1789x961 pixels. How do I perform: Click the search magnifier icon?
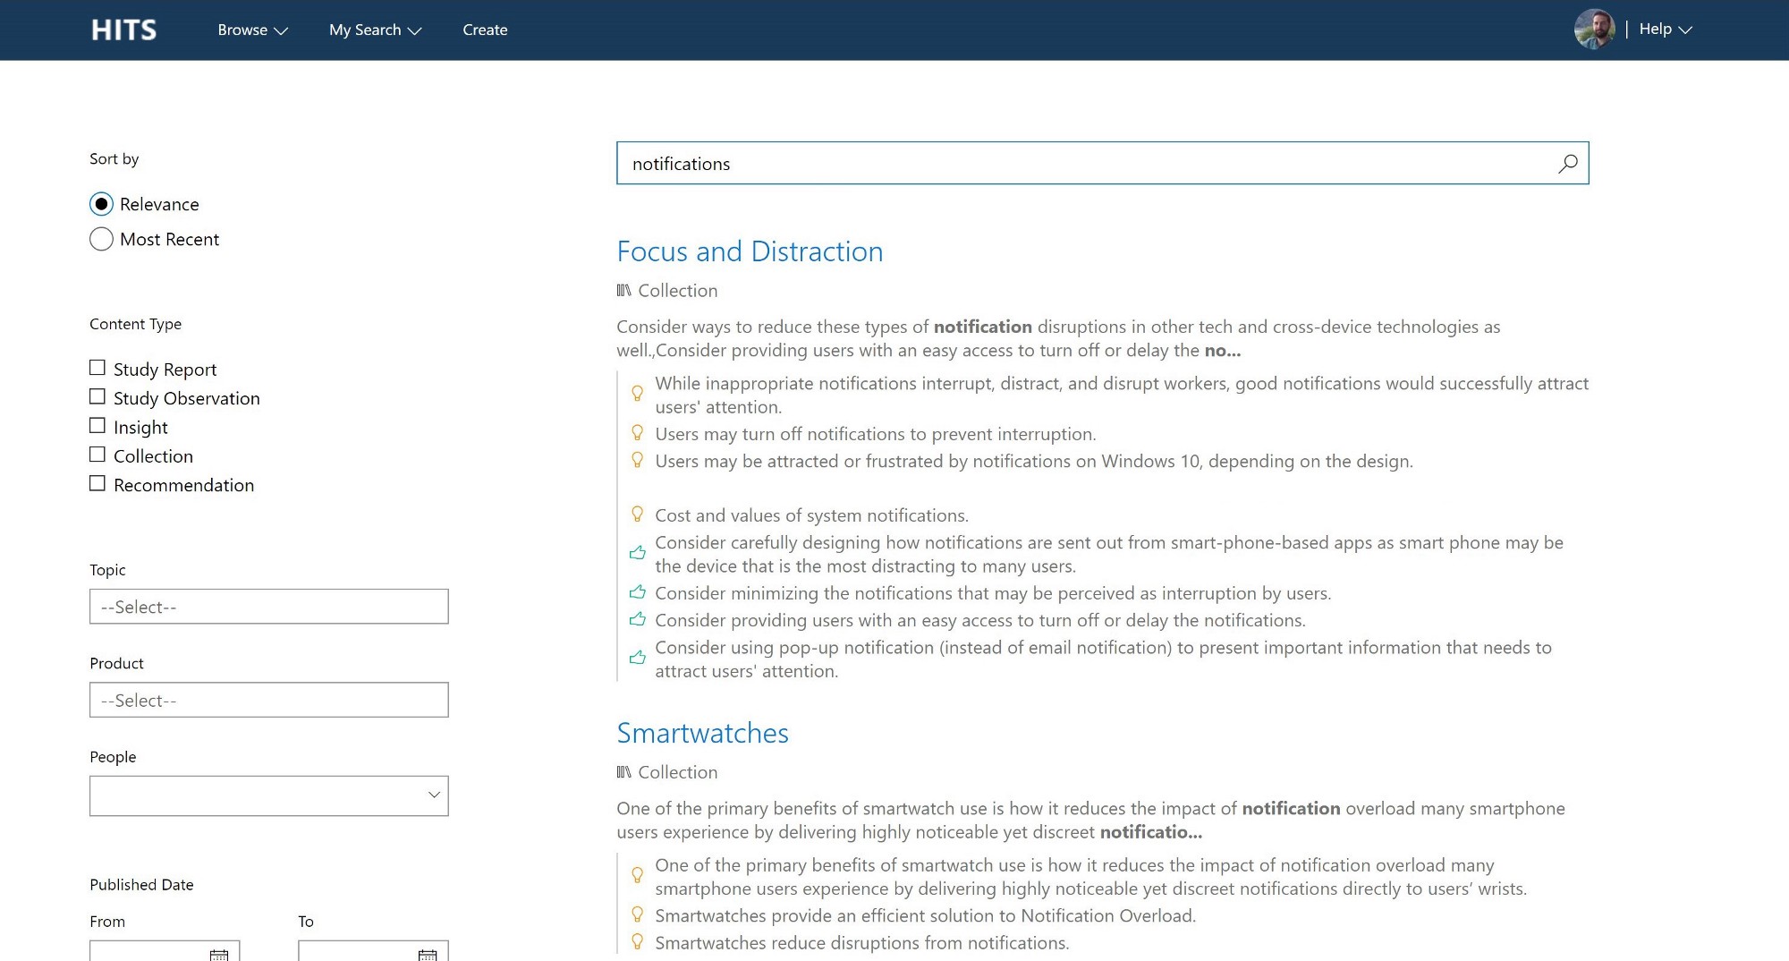click(1568, 164)
